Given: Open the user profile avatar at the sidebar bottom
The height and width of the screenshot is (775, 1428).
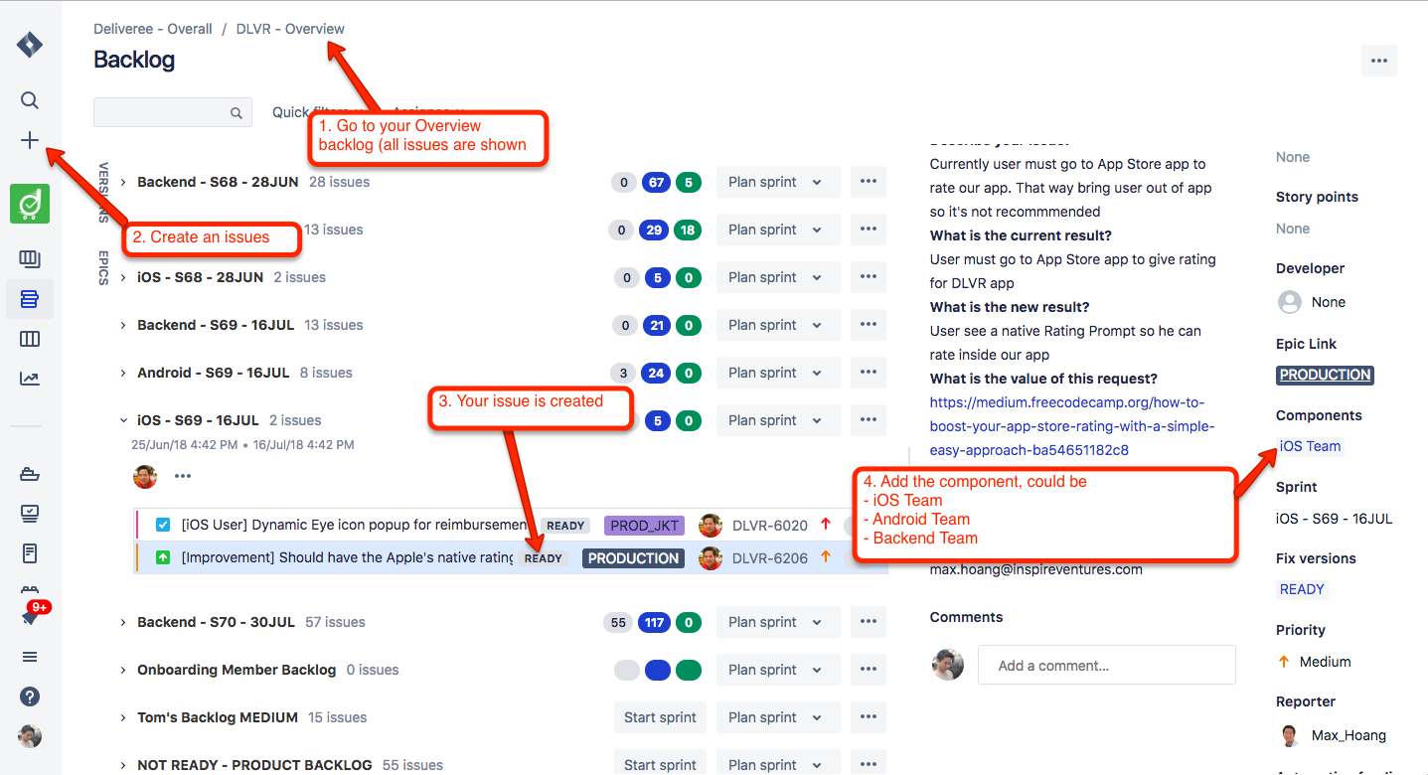Looking at the screenshot, I should pyautogui.click(x=30, y=736).
